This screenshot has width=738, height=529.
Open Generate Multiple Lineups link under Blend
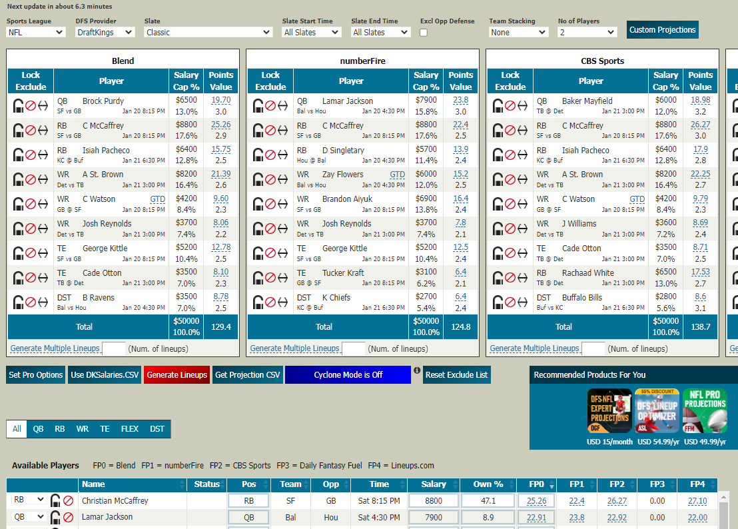click(55, 348)
